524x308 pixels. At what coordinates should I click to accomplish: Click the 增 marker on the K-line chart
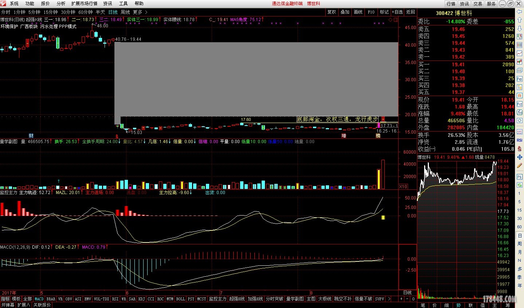[344, 136]
